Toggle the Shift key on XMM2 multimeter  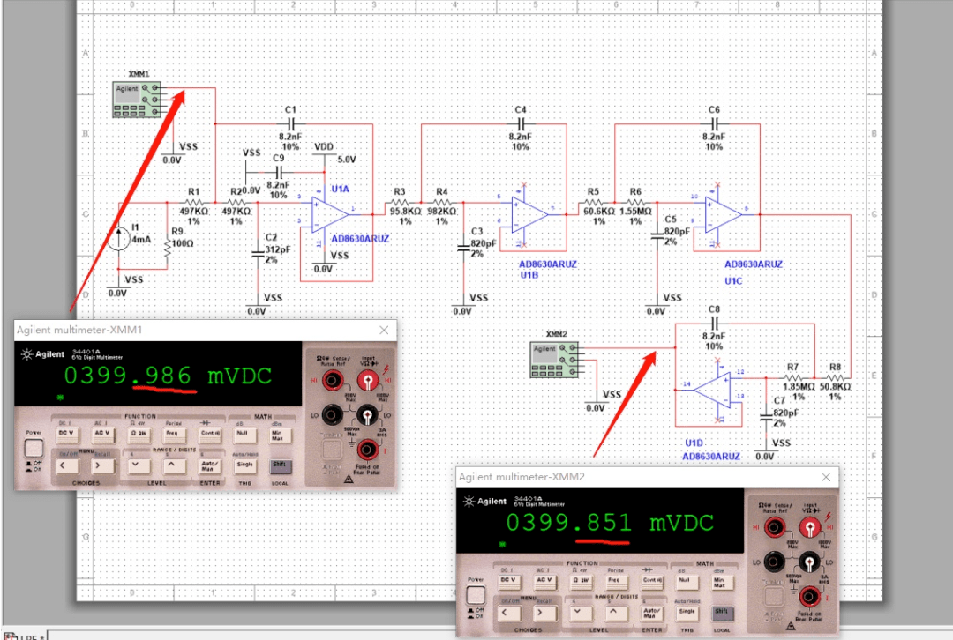tap(722, 613)
